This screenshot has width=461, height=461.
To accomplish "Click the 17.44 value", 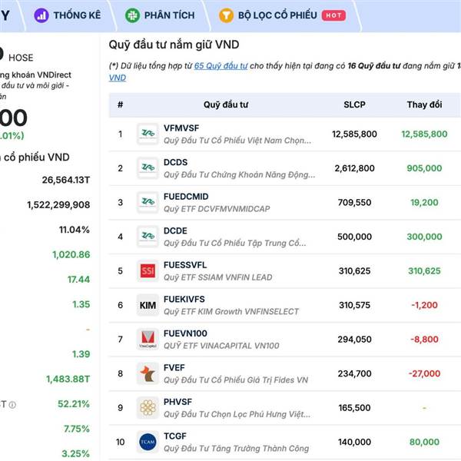I will [x=78, y=280].
